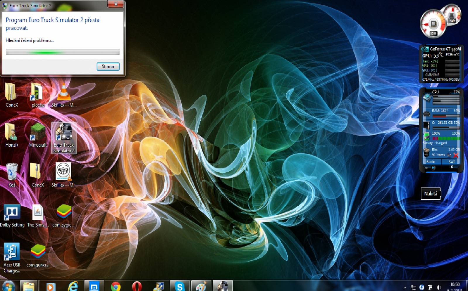This screenshot has height=291, width=468.
Task: Play radio in the system gadget
Action: click(434, 168)
